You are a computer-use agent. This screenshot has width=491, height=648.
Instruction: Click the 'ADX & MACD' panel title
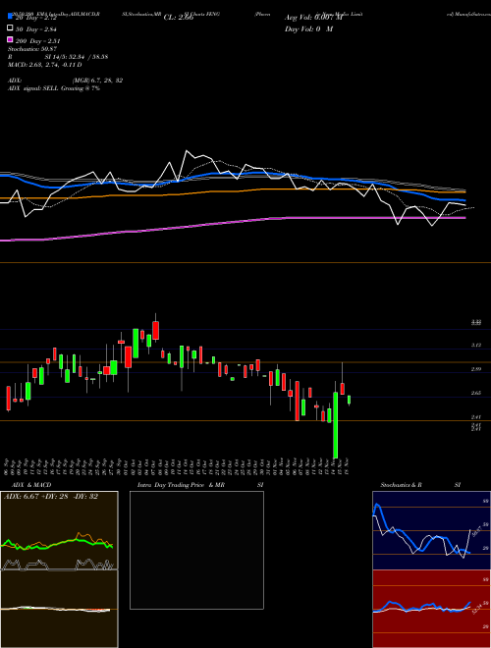point(31,485)
